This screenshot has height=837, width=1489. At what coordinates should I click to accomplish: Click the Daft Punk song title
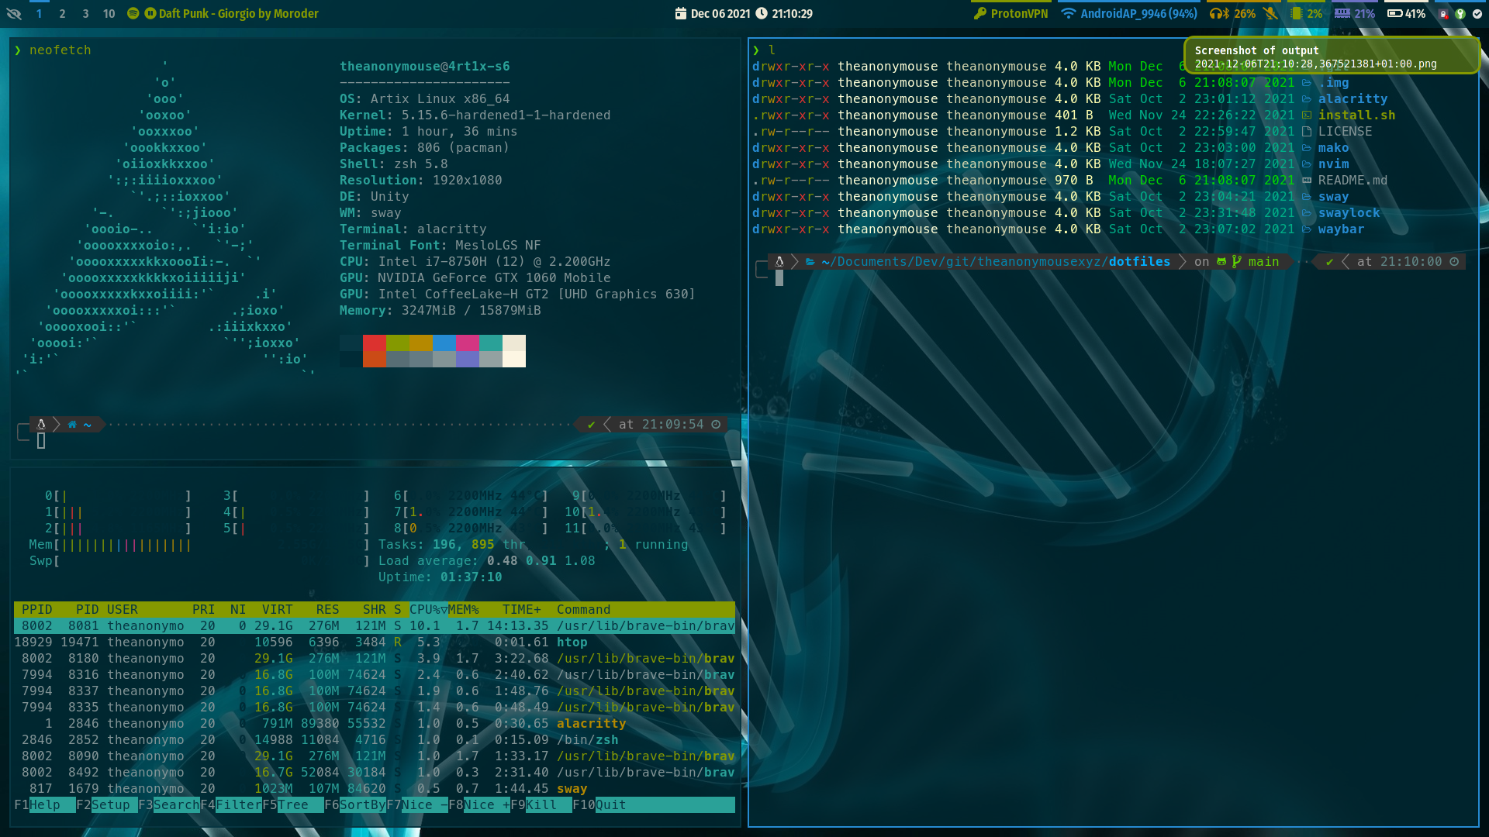coord(239,13)
